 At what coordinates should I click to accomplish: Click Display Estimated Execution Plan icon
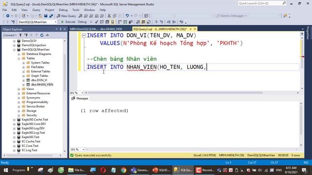pos(102,22)
